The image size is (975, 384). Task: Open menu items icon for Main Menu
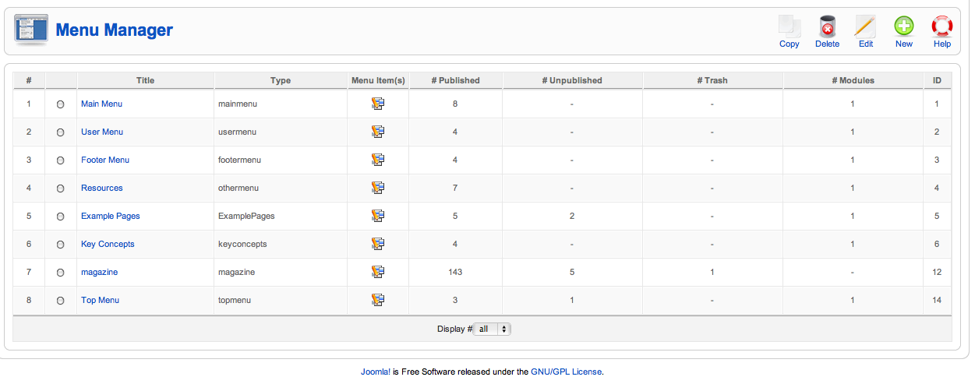pyautogui.click(x=378, y=104)
